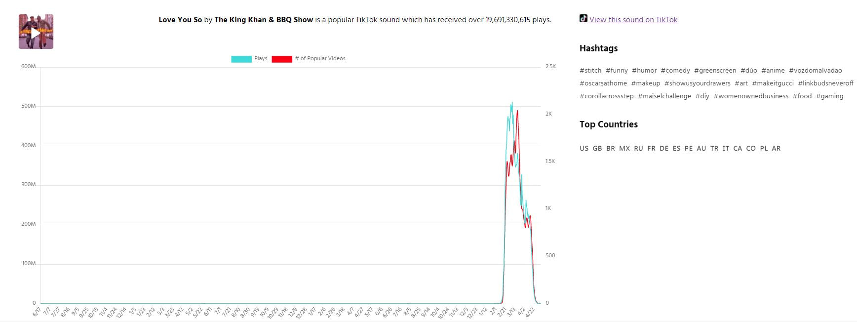
Task: Toggle the # of Popular Videos legend
Action: (309, 59)
